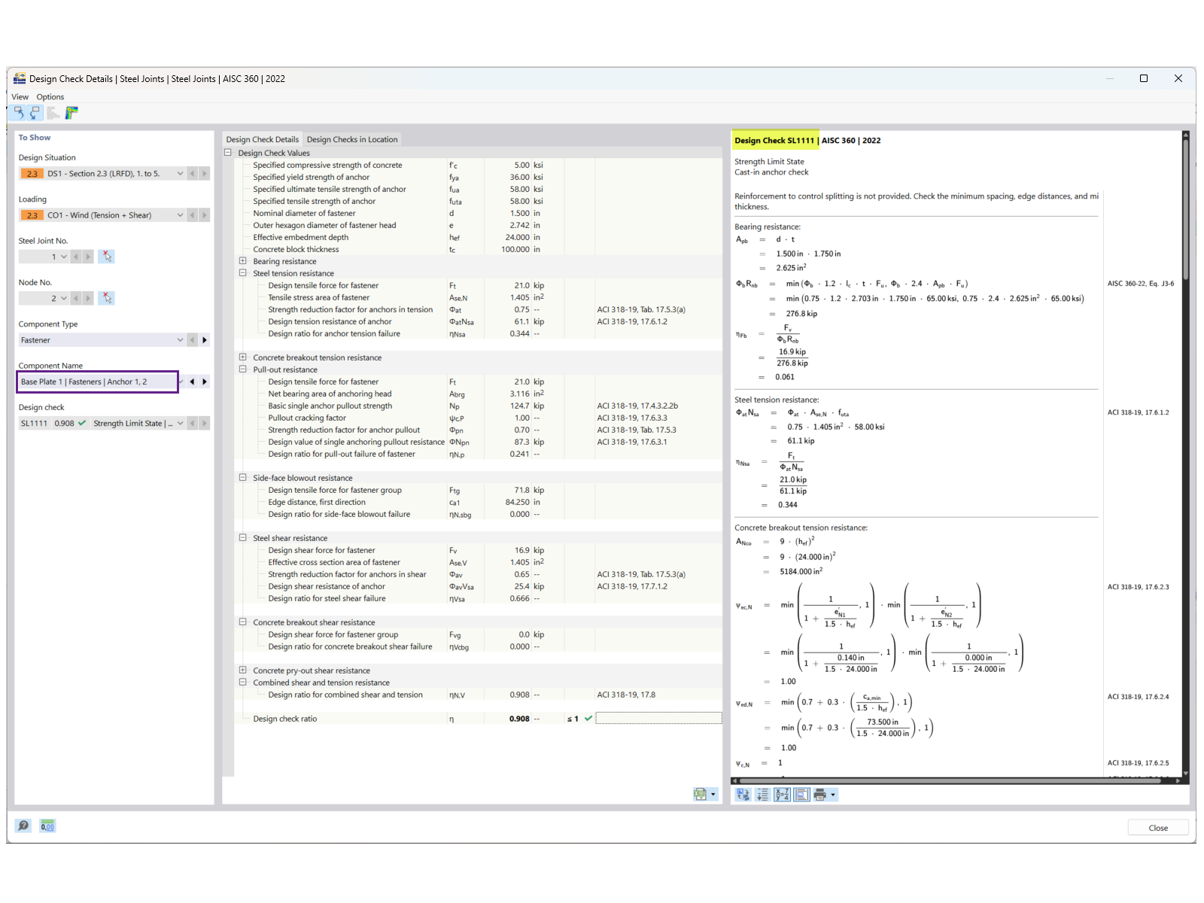Click the 'Design Check SL1111' highlighted heading
The image size is (1204, 903).
[774, 141]
